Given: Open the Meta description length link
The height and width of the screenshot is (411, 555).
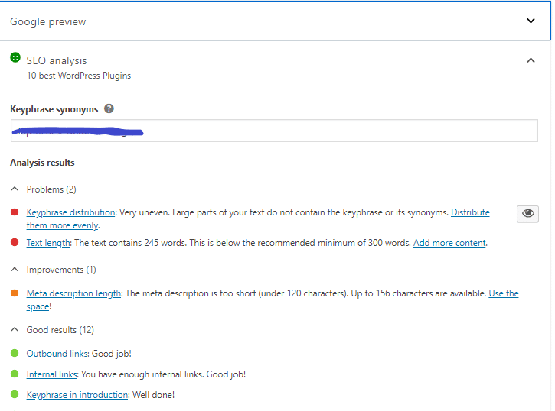Looking at the screenshot, I should (x=73, y=293).
